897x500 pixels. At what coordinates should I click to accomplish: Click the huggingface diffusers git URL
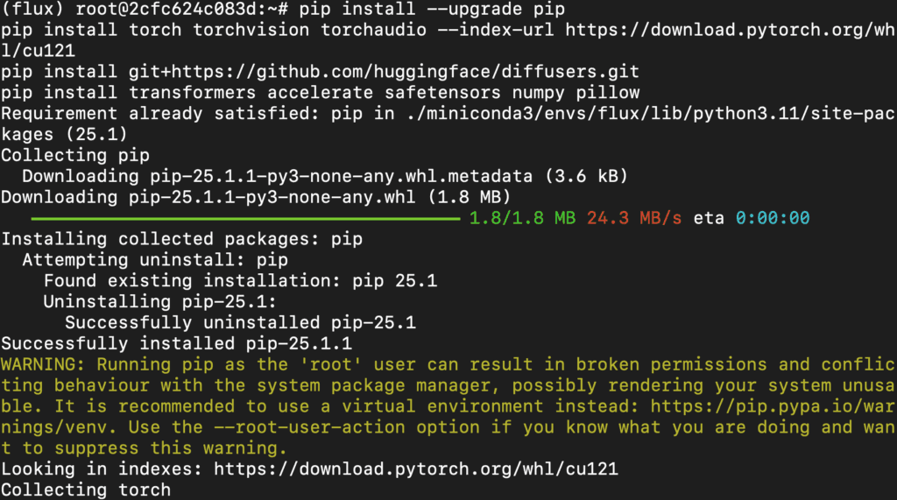click(384, 72)
